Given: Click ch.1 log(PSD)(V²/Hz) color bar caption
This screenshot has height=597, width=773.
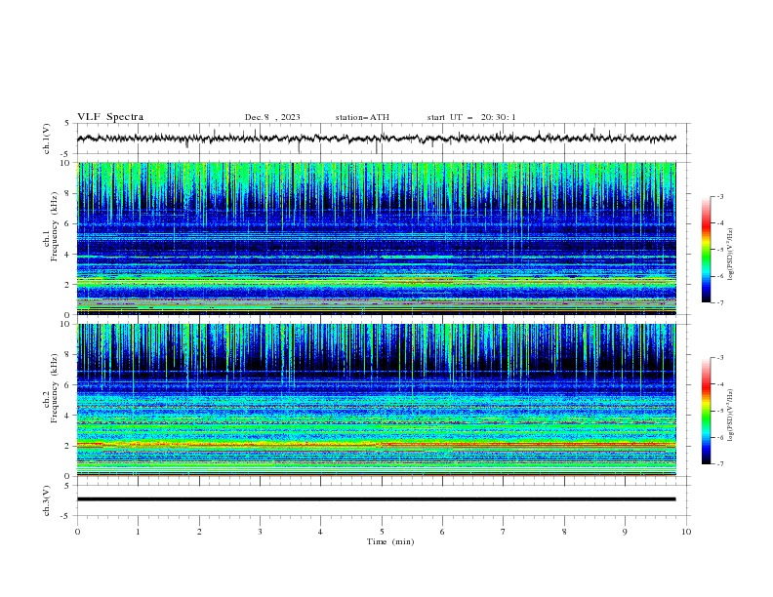Looking at the screenshot, I should (731, 255).
